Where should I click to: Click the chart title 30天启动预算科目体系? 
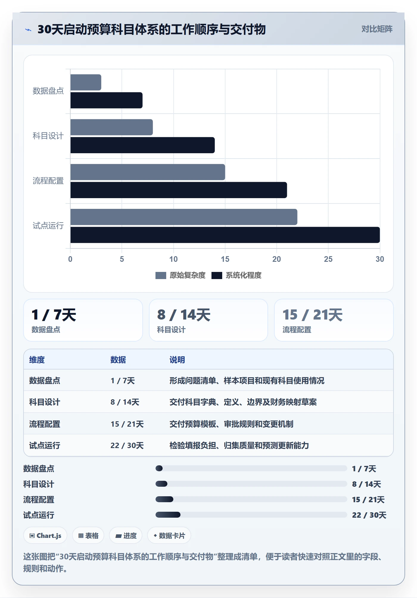pos(151,29)
